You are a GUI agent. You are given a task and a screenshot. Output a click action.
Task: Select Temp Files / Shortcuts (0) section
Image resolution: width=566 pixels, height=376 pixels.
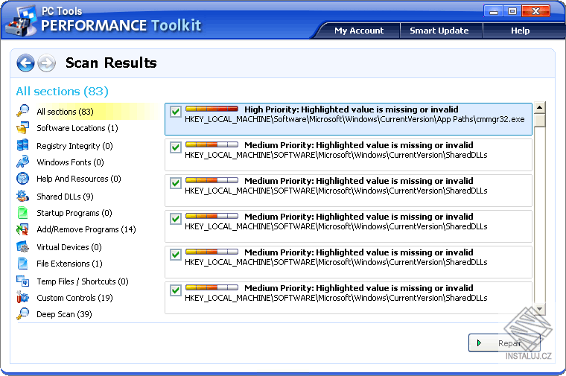[83, 281]
